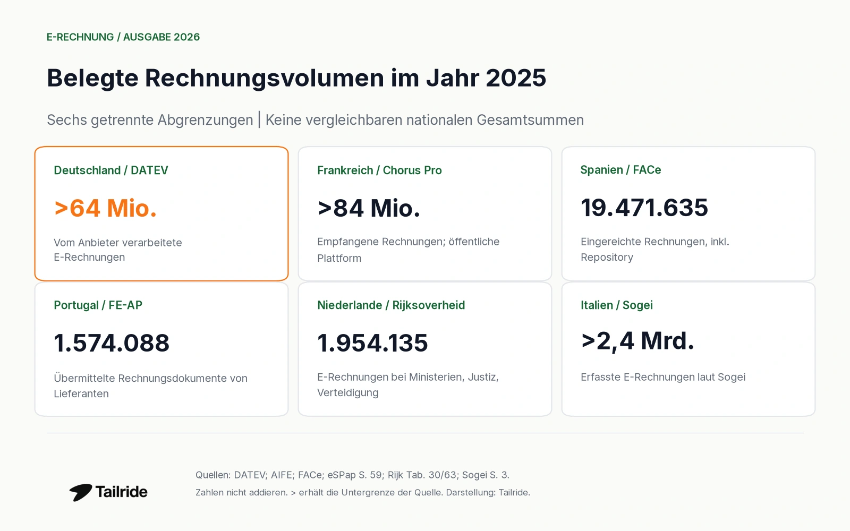Click the 1.954.135 figure

(372, 343)
